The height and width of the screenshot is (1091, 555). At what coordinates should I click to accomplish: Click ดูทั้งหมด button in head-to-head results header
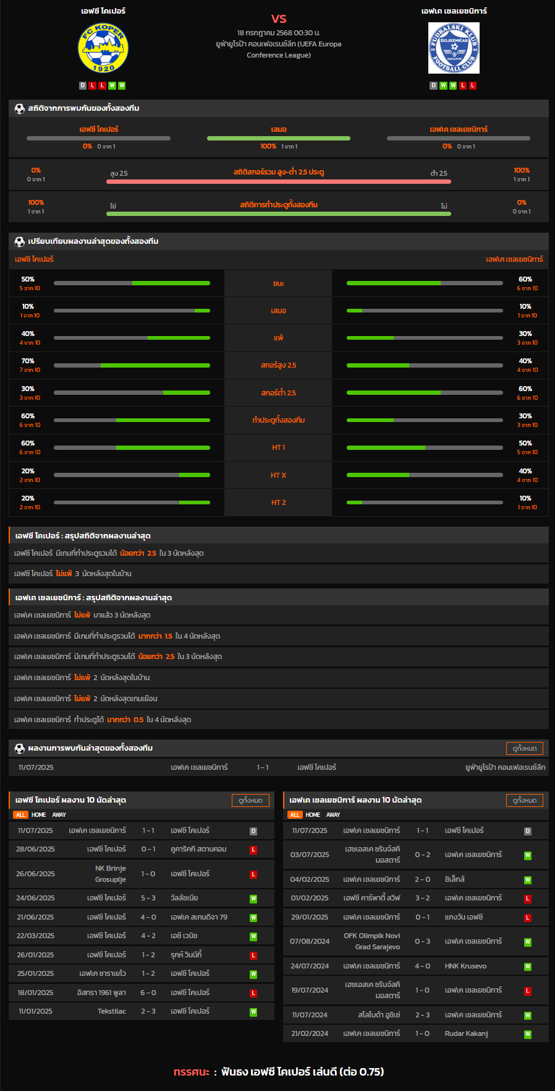(x=525, y=748)
